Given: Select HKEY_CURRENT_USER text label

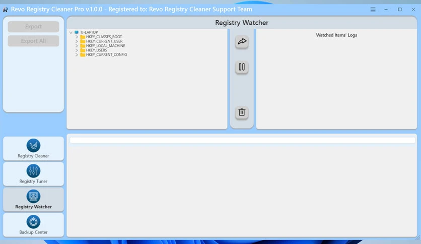Looking at the screenshot, I should pyautogui.click(x=104, y=41).
